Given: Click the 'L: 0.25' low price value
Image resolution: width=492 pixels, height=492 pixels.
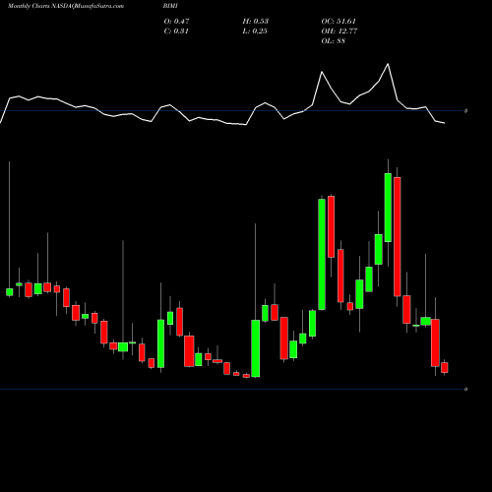Looking at the screenshot, I should (x=255, y=31).
